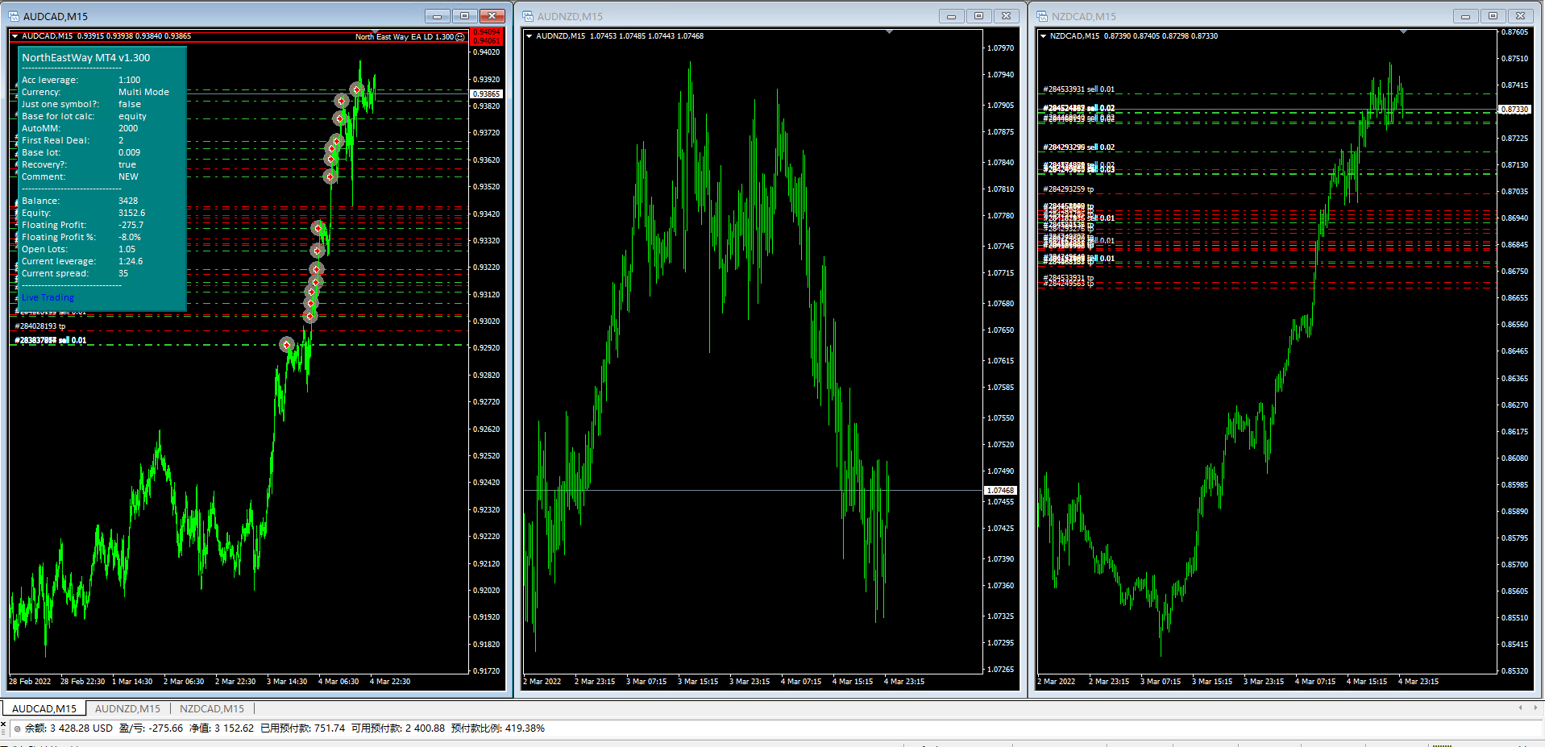Open the dropdown triangle beside AUDCAD,M15 chart header
Image resolution: width=1545 pixels, height=747 pixels.
[x=15, y=36]
